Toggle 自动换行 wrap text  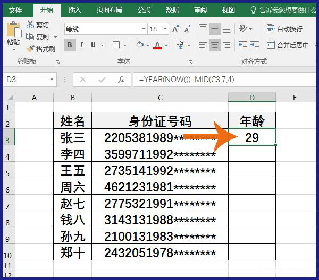(x=284, y=29)
